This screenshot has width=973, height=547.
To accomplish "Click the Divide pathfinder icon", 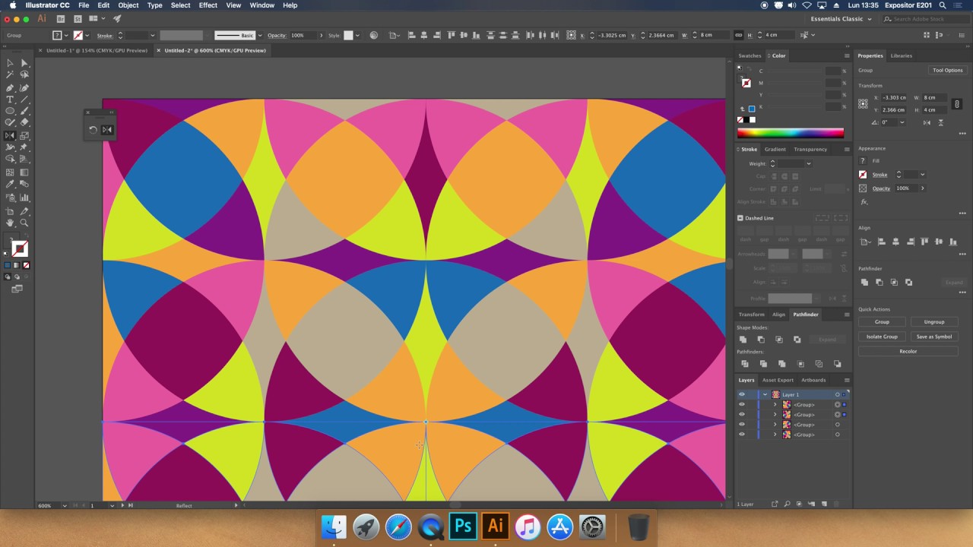I will click(x=746, y=364).
